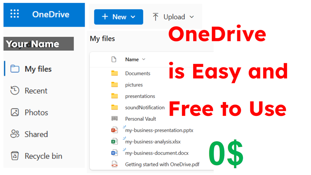
Task: Open the app launcher grid icon
Action: [15, 14]
